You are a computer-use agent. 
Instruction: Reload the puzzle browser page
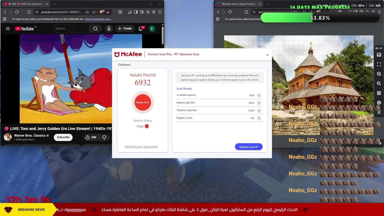(230, 12)
